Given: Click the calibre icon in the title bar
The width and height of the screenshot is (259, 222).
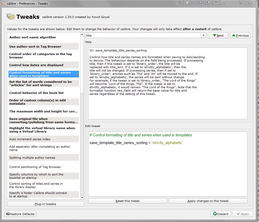Looking at the screenshot, I should pos(4,3).
